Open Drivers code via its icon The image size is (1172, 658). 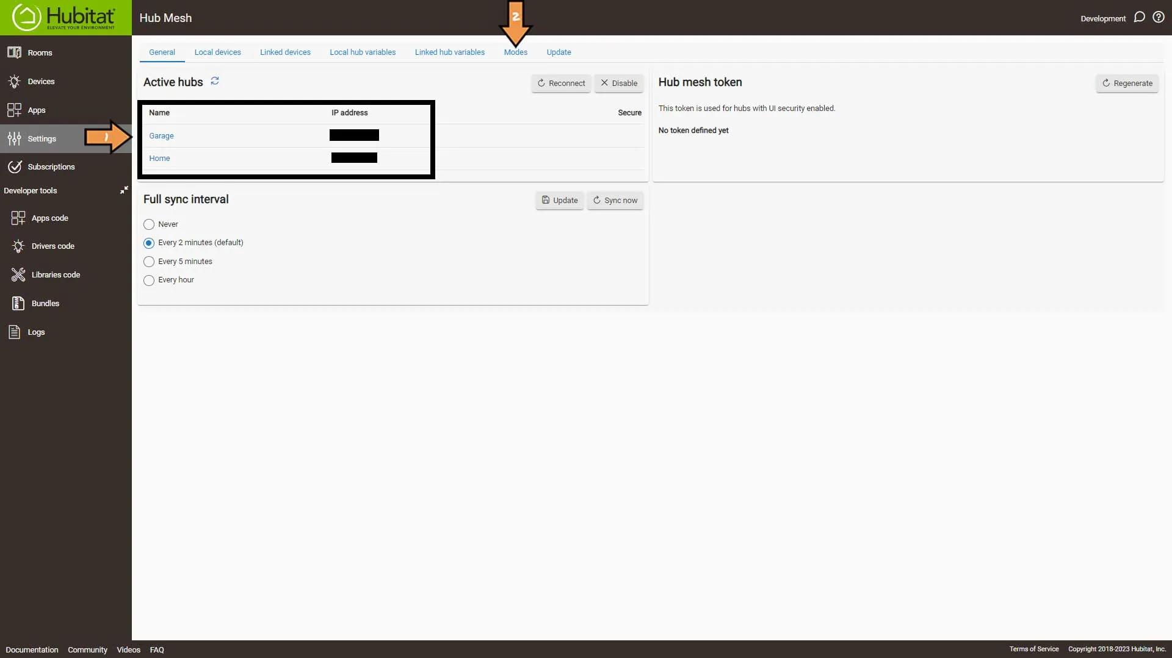pos(18,246)
